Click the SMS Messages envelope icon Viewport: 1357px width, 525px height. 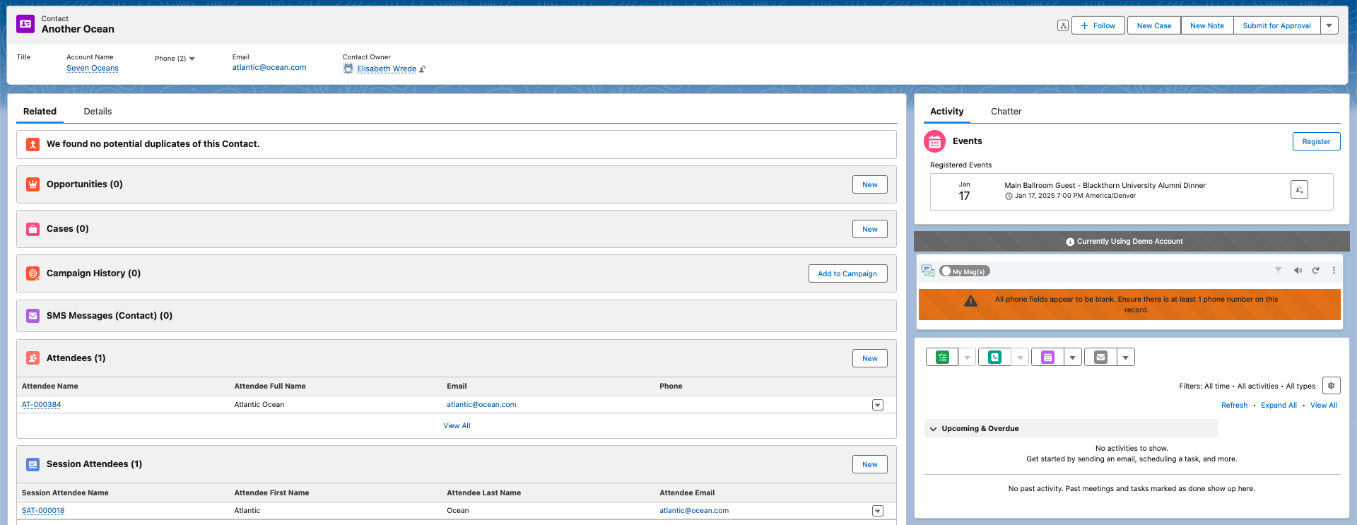point(33,316)
